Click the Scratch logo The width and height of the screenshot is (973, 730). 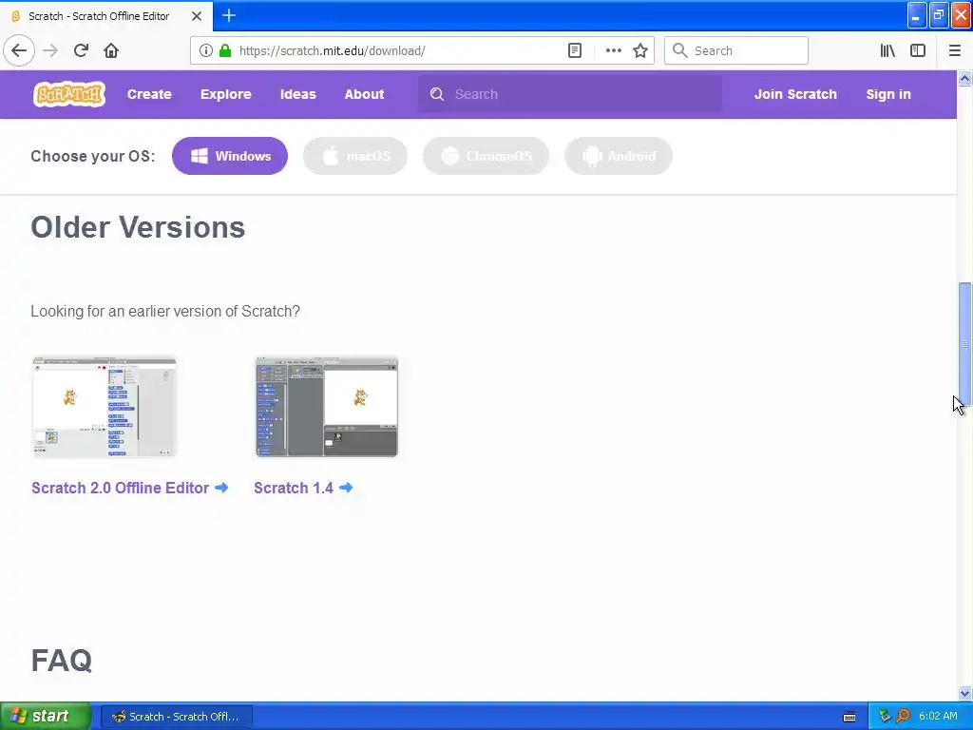(68, 94)
